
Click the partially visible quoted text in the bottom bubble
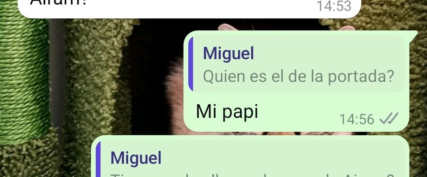(x=252, y=174)
